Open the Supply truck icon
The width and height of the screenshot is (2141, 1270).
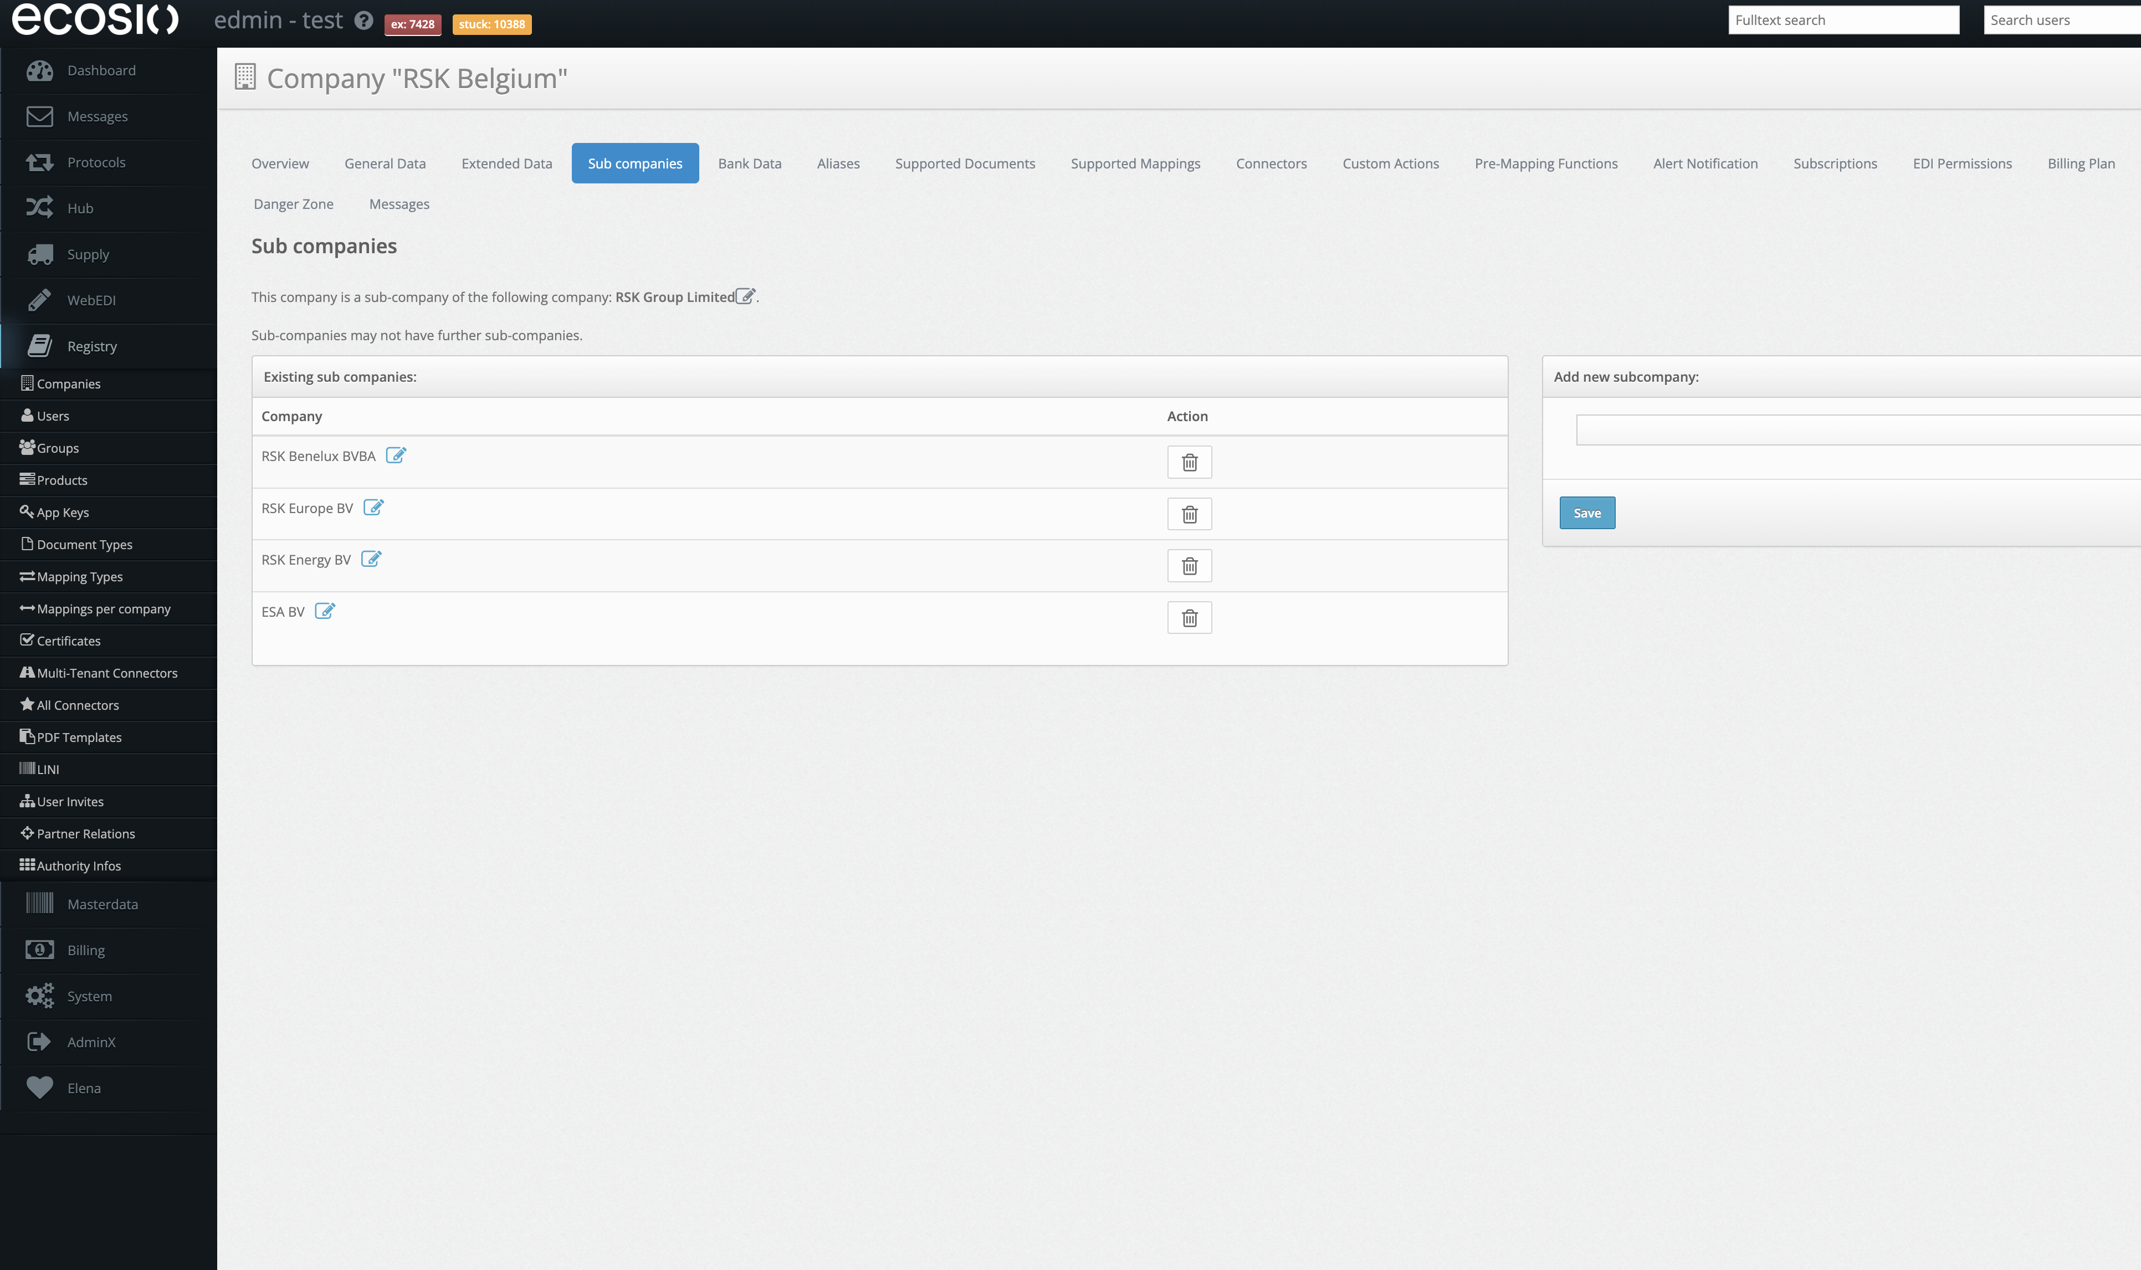39,254
